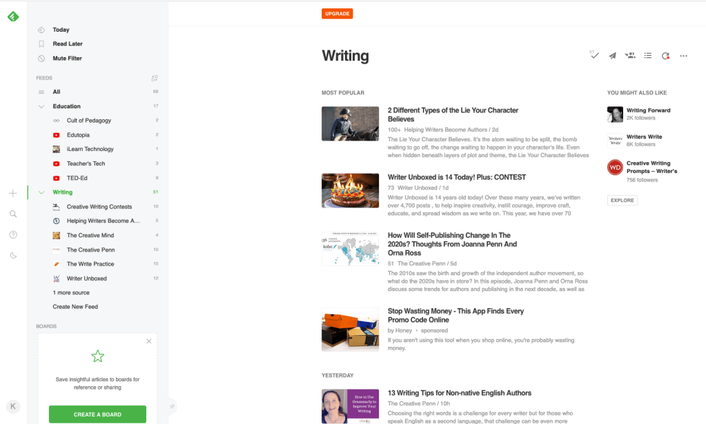Click the people icon beside the share icon
The width and height of the screenshot is (706, 424).
click(x=630, y=56)
